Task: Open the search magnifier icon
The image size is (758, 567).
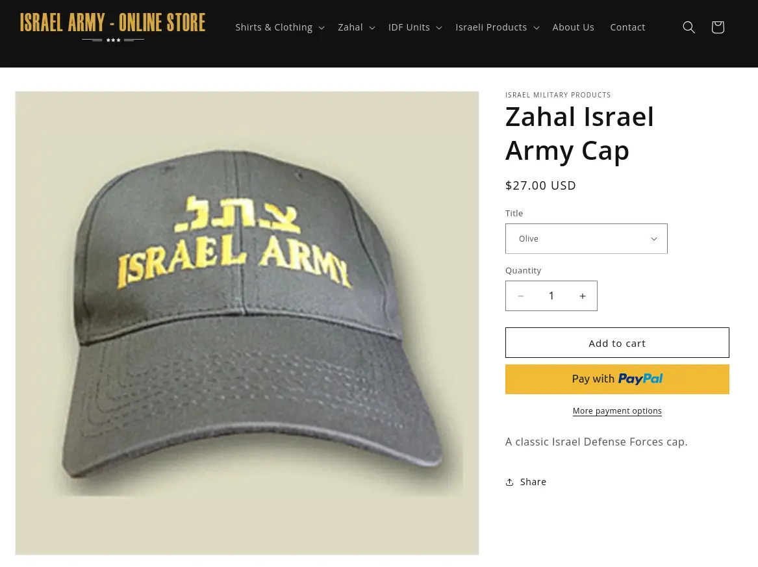Action: click(689, 27)
